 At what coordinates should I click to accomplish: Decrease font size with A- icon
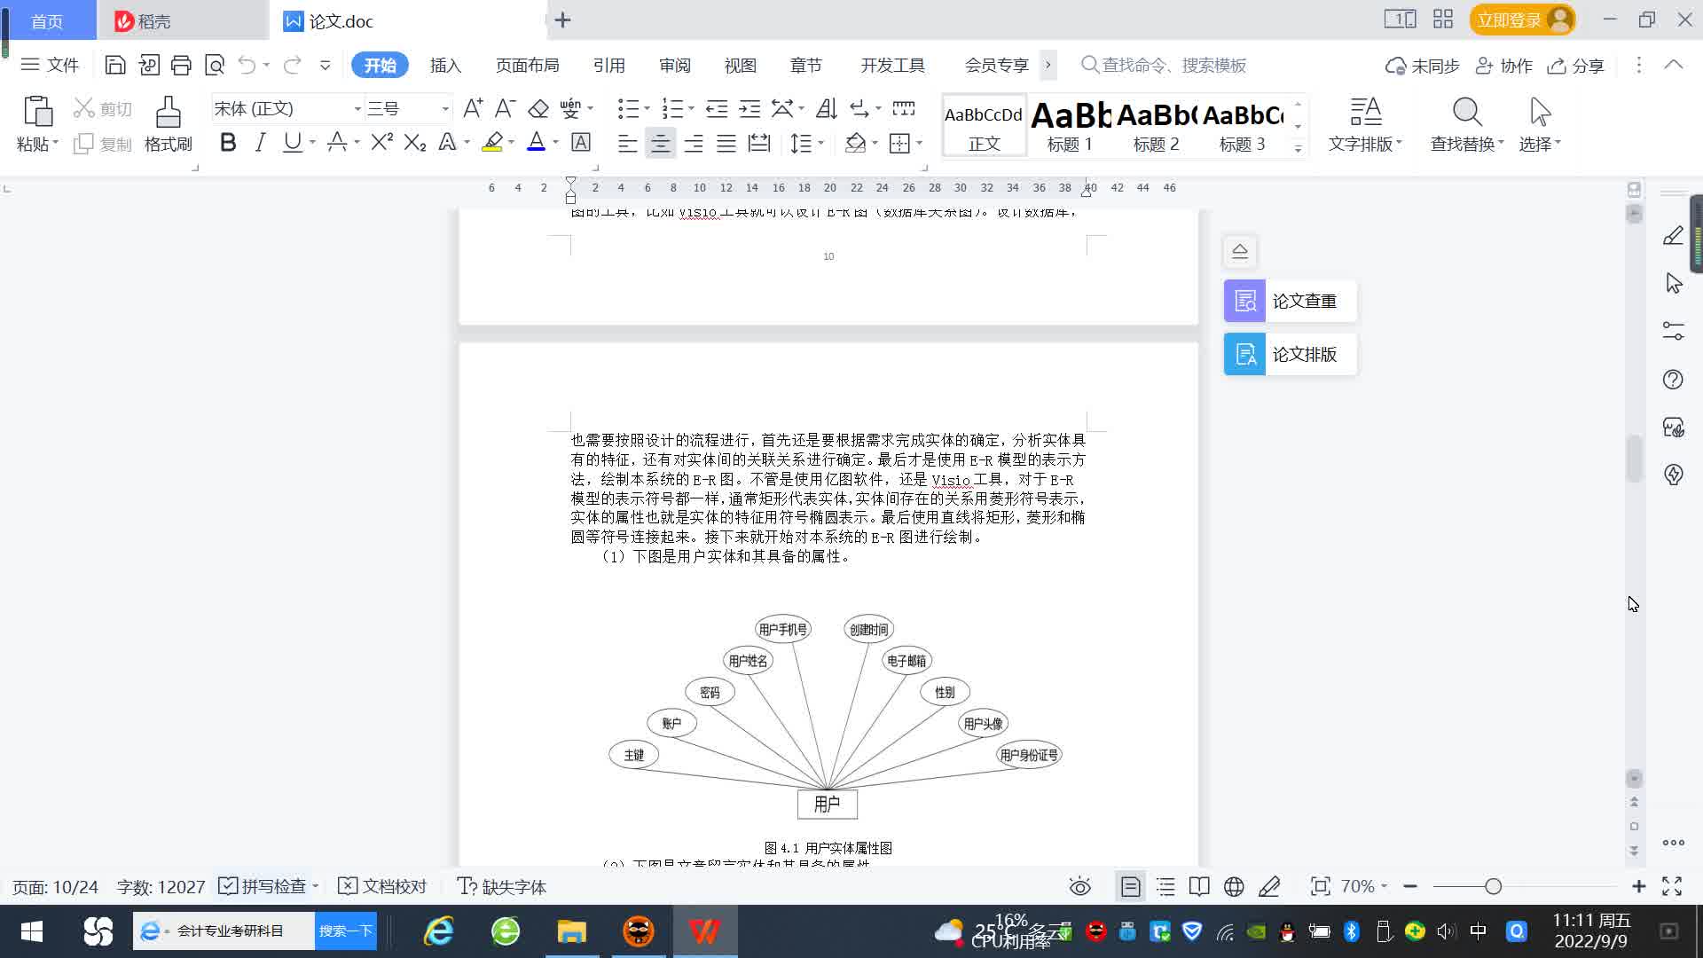tap(505, 108)
